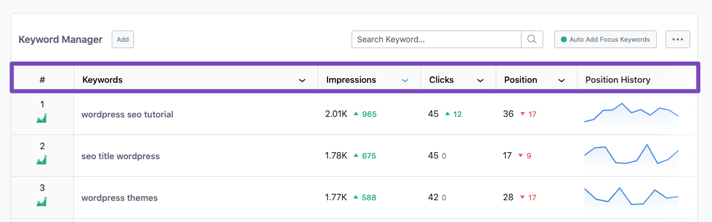Viewport: 712px width, 222px height.
Task: Select the Position History column header
Action: (618, 80)
